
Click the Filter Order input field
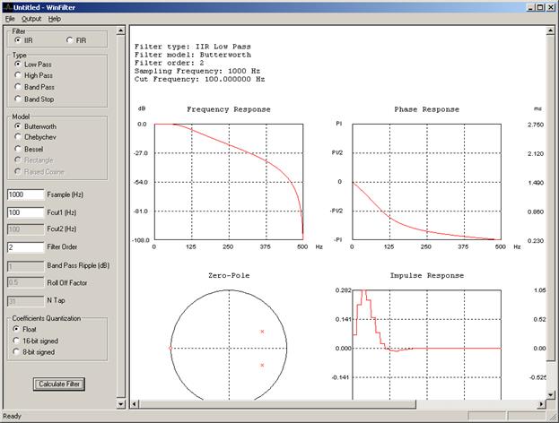pyautogui.click(x=25, y=246)
